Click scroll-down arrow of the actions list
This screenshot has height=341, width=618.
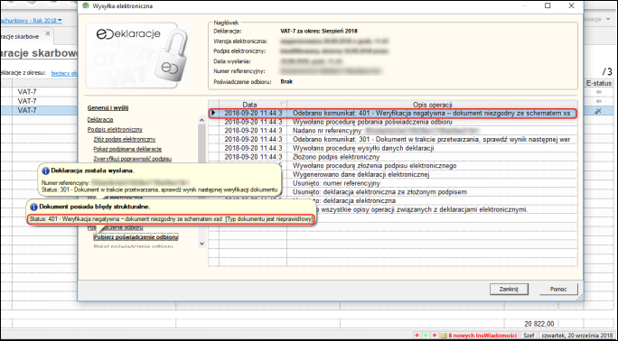201,244
